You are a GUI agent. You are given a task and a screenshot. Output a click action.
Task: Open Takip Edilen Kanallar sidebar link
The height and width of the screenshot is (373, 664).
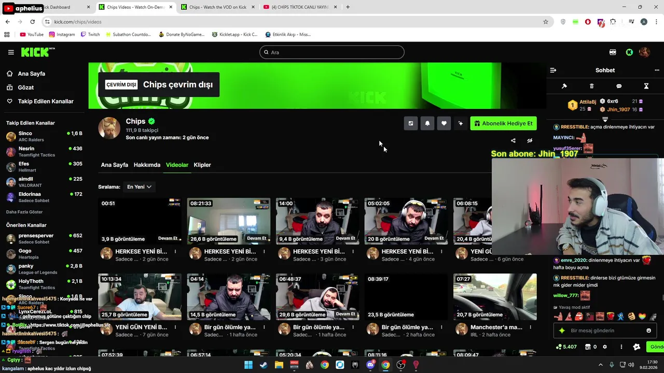pyautogui.click(x=46, y=102)
